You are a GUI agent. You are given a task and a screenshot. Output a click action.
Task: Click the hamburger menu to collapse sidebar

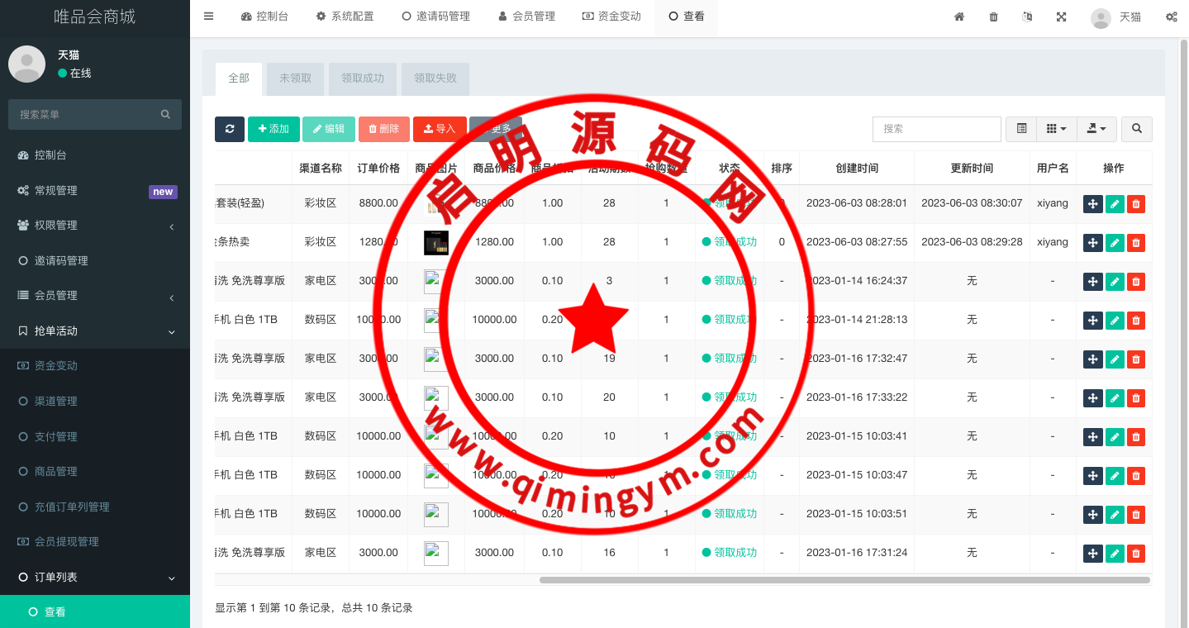click(208, 17)
